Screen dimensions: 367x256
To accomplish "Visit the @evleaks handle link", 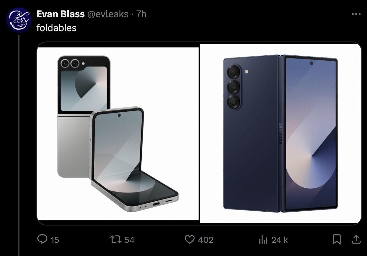I will tap(108, 14).
